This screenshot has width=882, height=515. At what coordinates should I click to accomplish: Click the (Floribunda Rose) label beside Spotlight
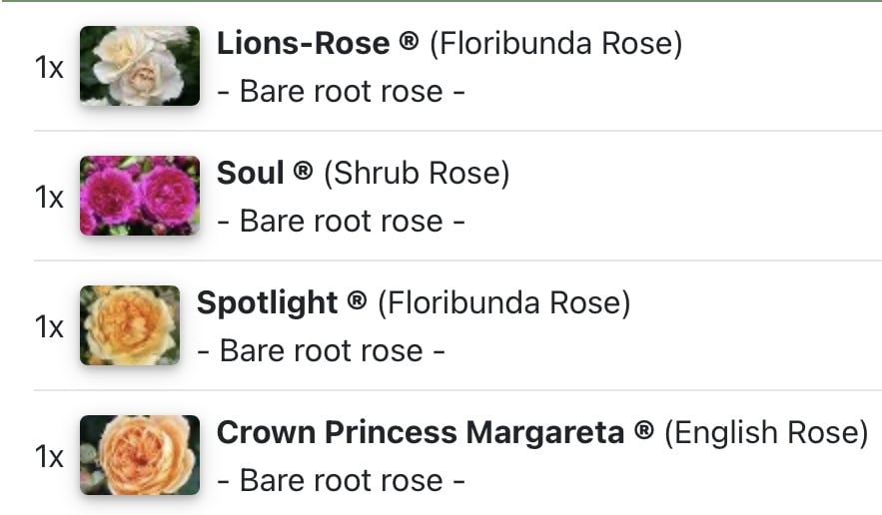tap(504, 303)
